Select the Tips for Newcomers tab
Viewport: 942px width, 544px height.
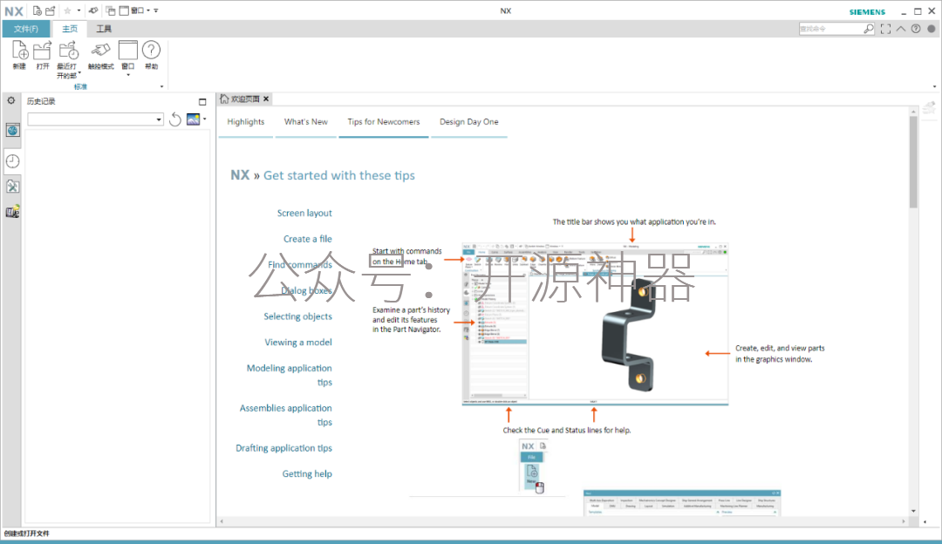(x=383, y=122)
